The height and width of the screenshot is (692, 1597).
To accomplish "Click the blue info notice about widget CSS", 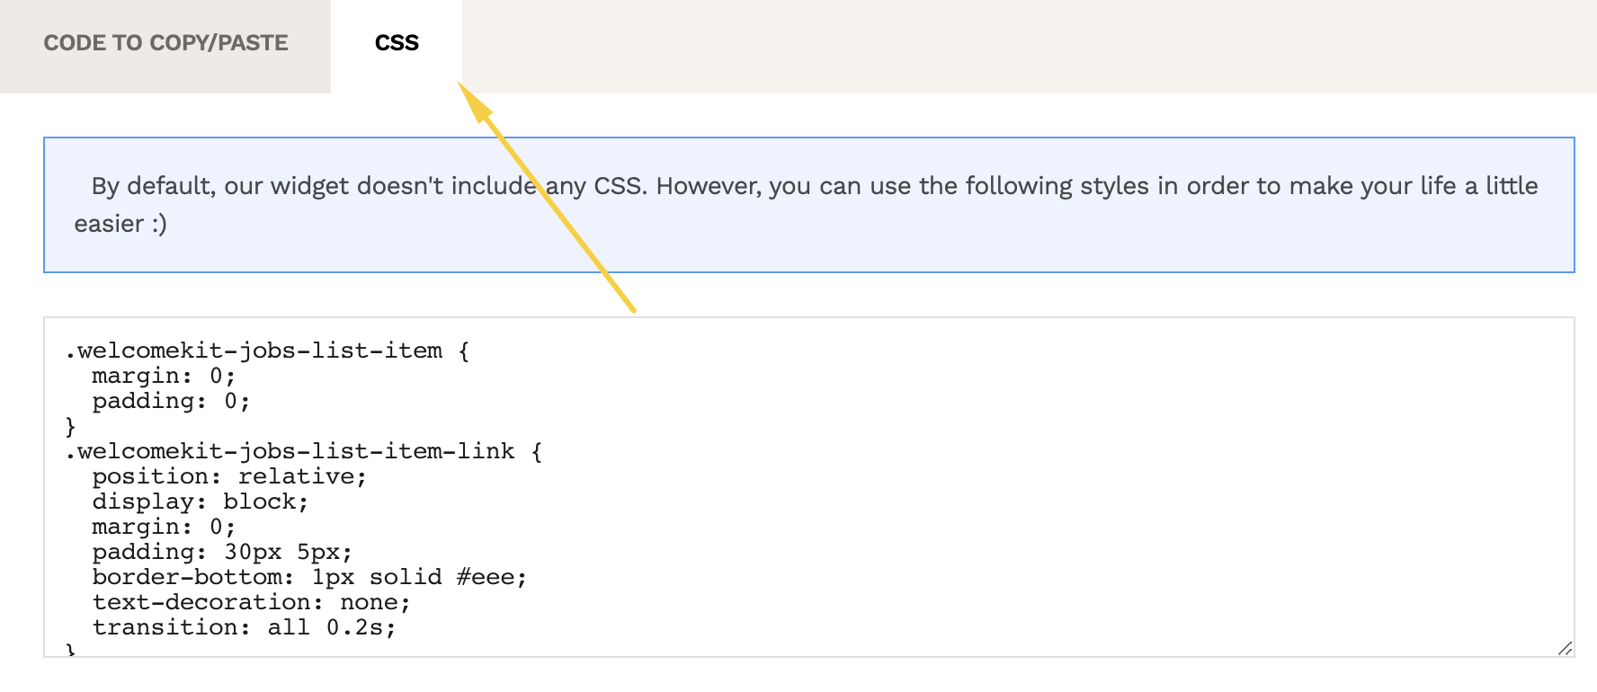I will [x=809, y=205].
